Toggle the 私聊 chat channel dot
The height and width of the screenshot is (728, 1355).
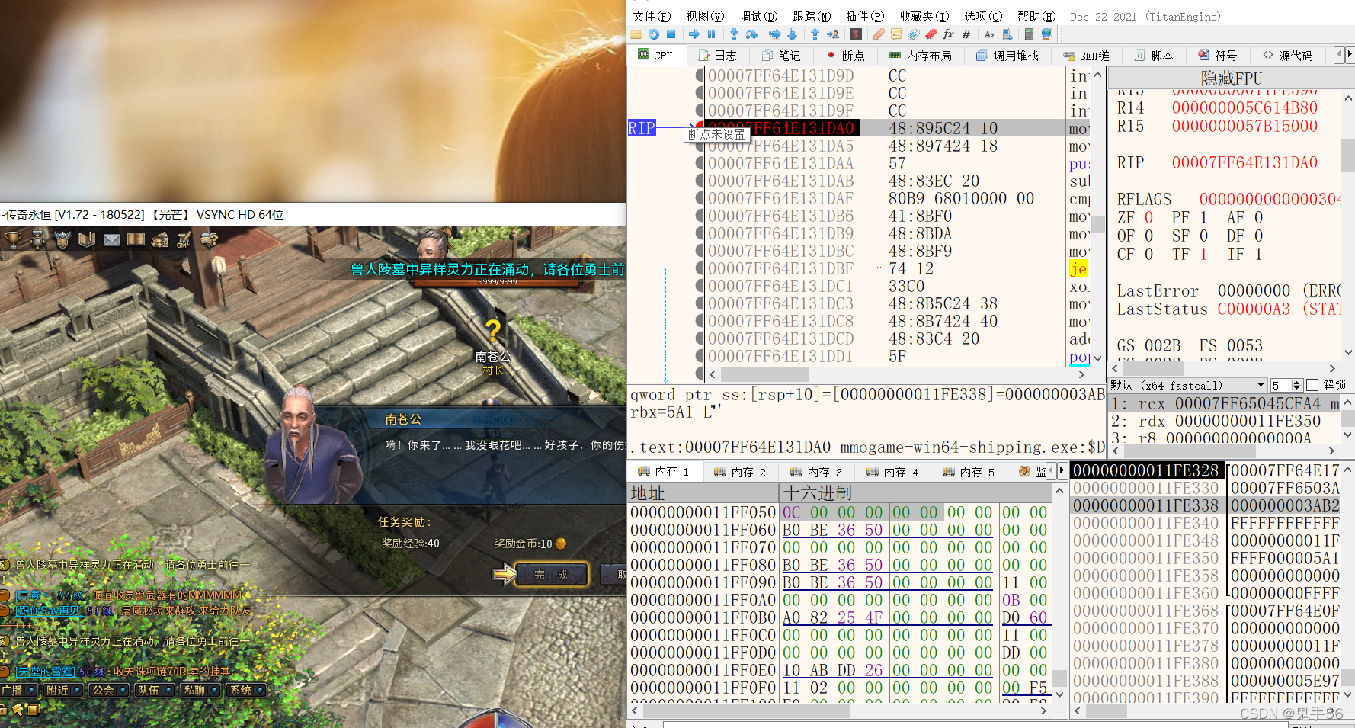coord(214,690)
